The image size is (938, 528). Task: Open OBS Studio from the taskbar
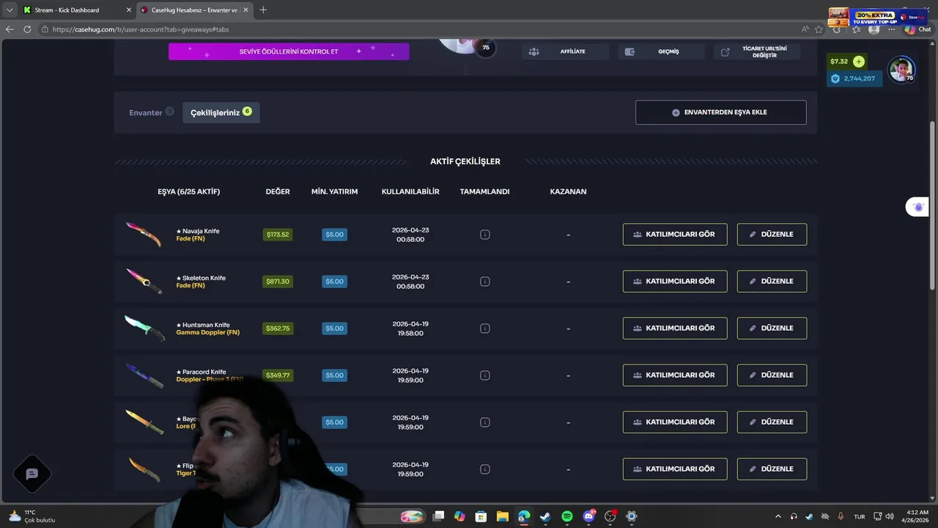(x=610, y=516)
